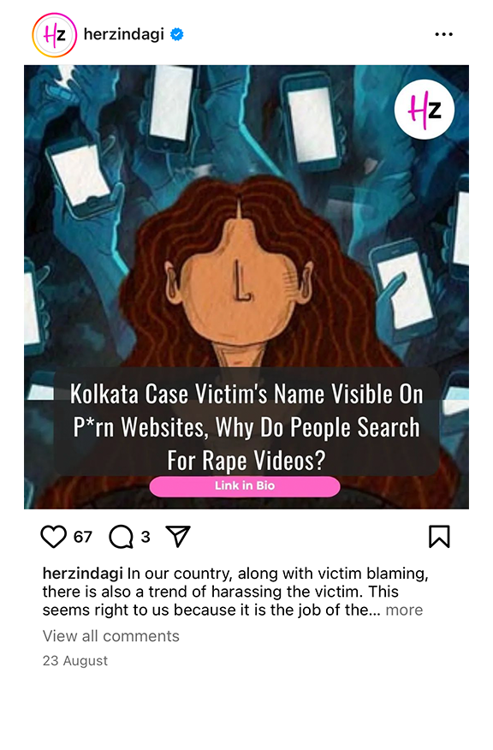The height and width of the screenshot is (750, 493).
Task: Open three-dot options menu
Action: click(x=443, y=34)
